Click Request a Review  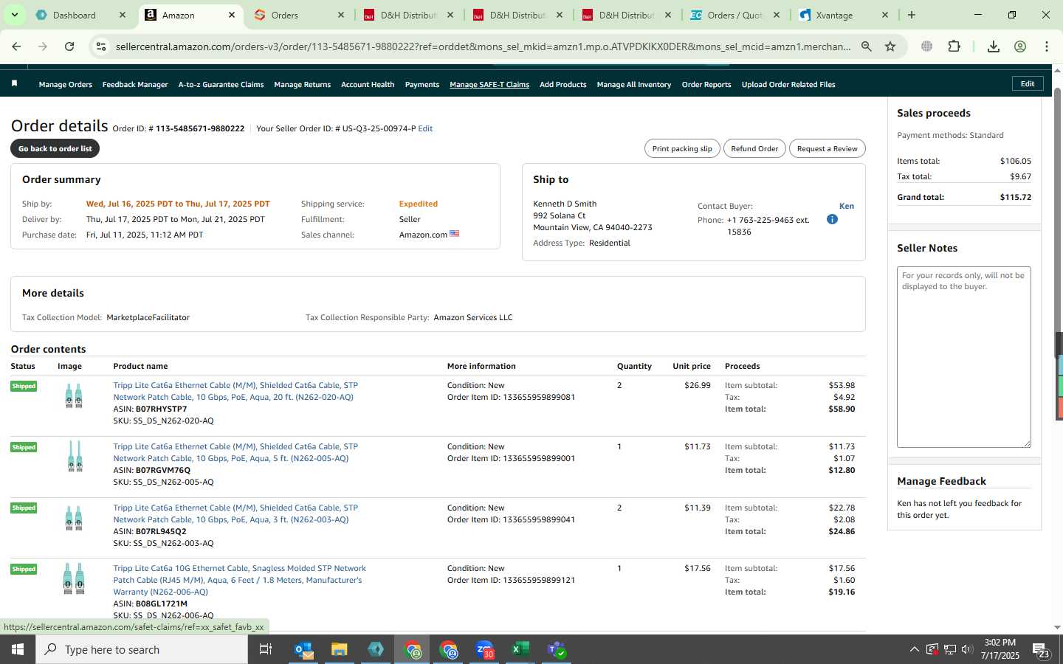point(827,148)
